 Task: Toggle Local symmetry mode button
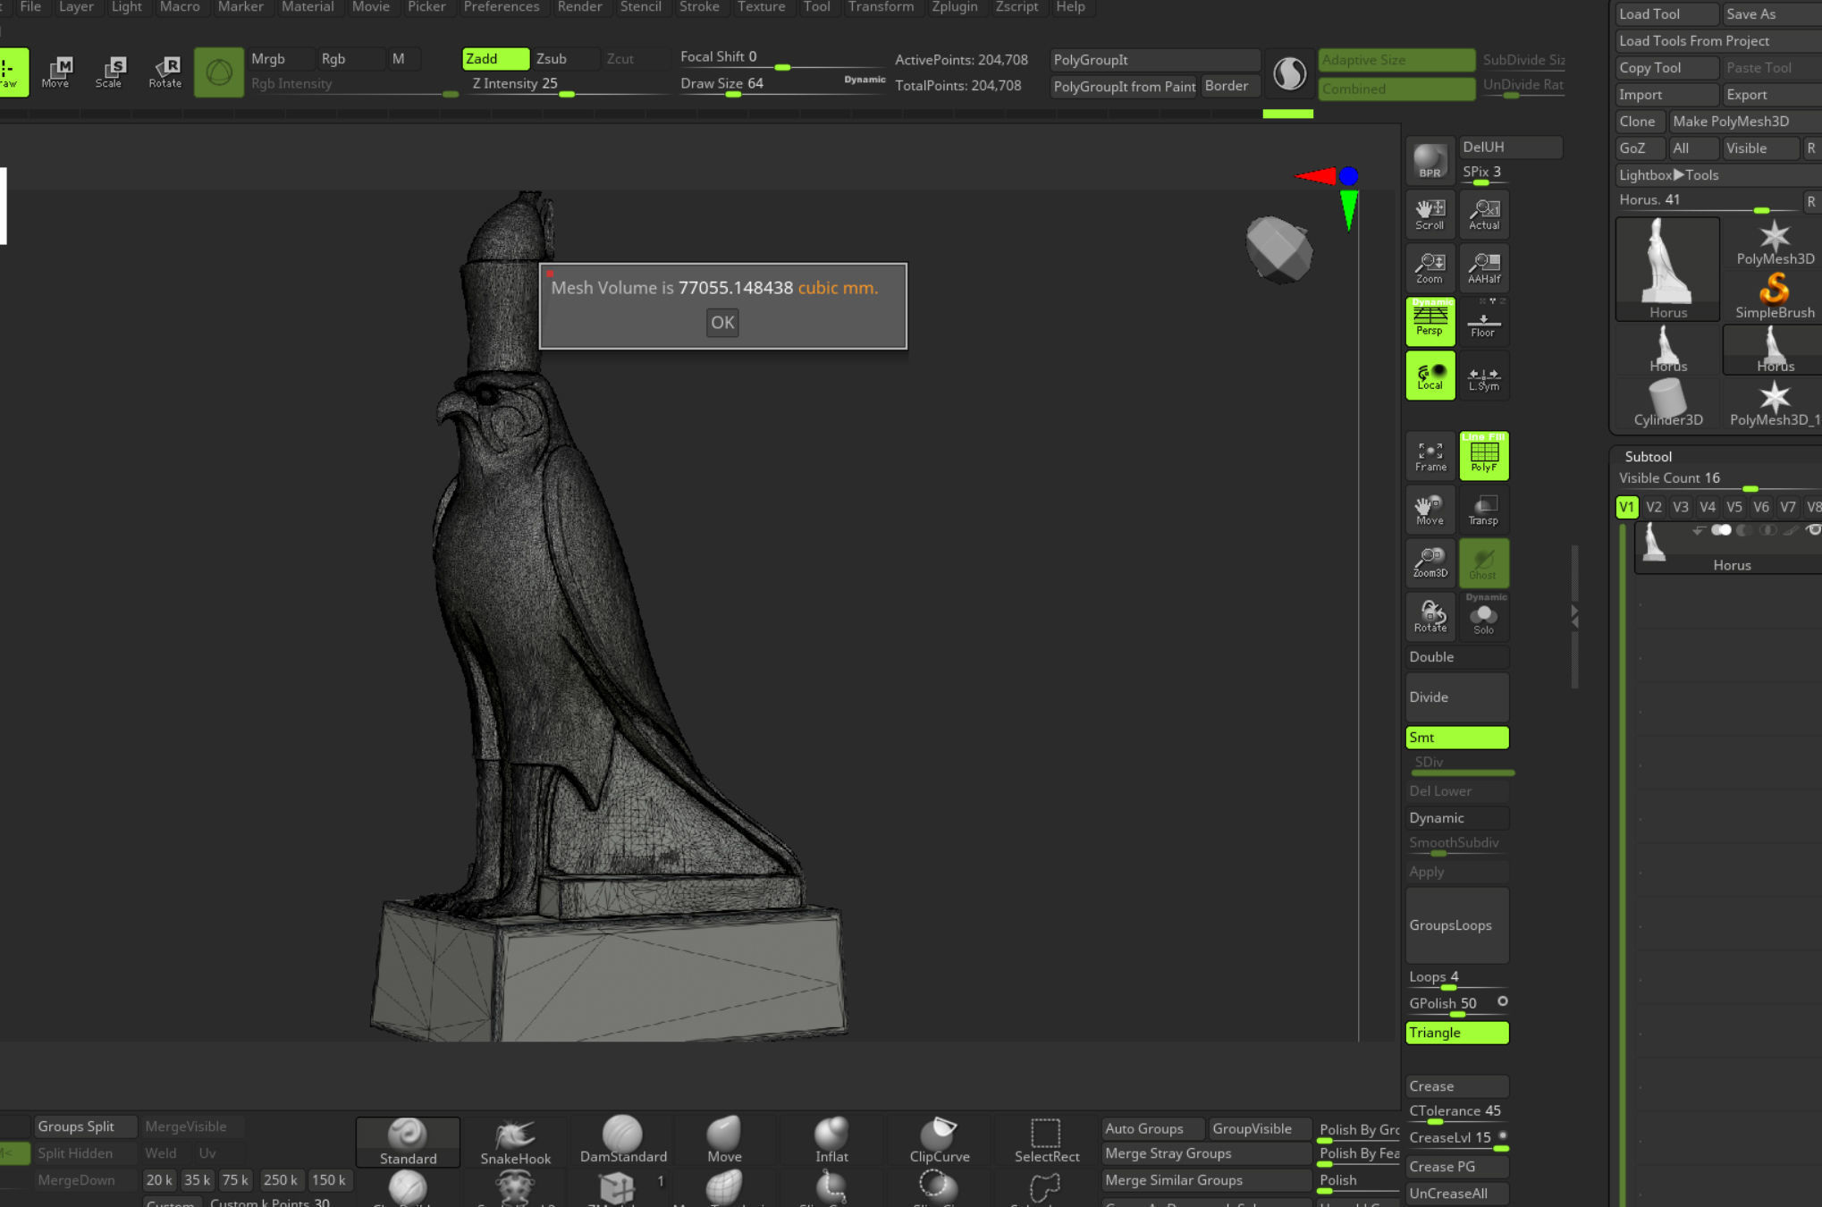pyautogui.click(x=1430, y=376)
